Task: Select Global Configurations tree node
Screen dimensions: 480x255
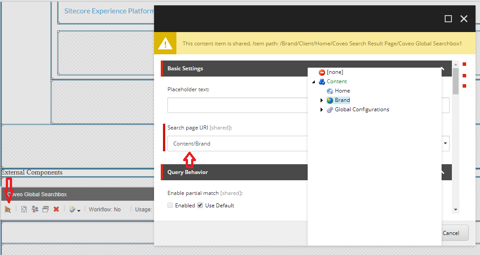Action: tap(362, 109)
